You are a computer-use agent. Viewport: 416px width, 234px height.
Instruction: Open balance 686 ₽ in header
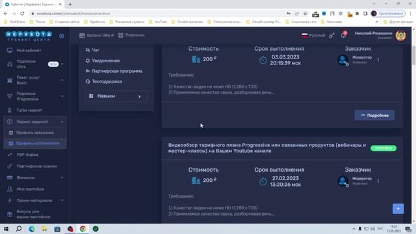(97, 35)
